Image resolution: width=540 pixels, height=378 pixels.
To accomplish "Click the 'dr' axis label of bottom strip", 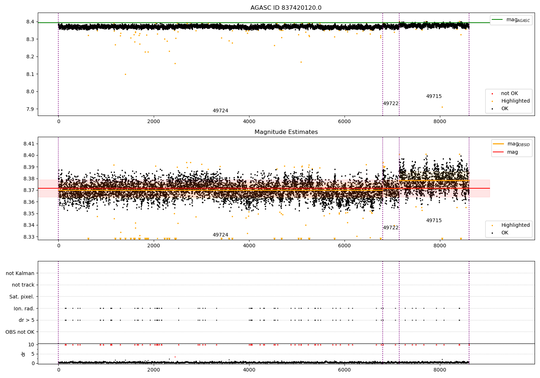I will click(x=23, y=354).
